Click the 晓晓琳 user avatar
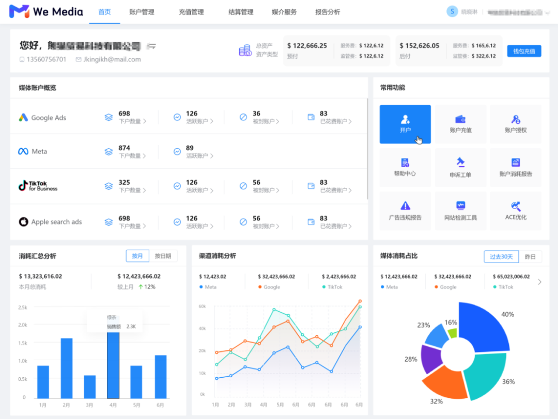 coord(452,11)
